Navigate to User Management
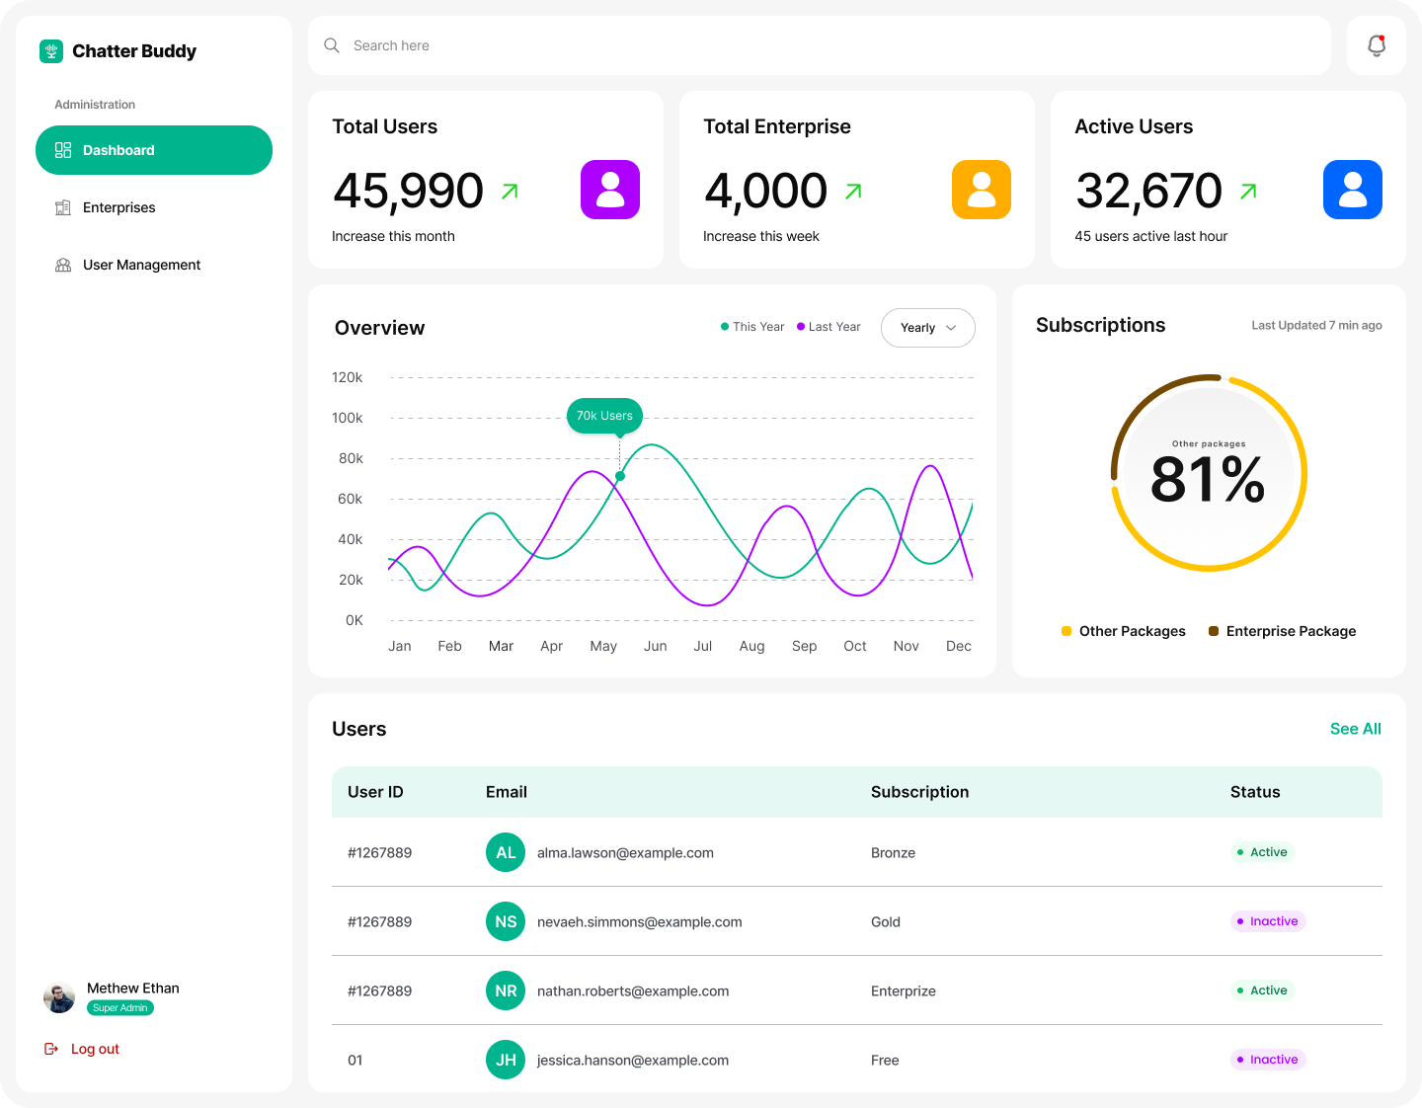 coord(141,265)
